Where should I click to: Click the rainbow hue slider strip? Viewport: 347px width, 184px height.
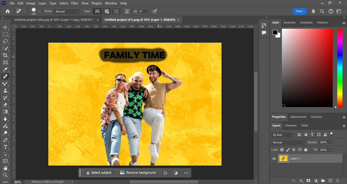[x=340, y=68]
